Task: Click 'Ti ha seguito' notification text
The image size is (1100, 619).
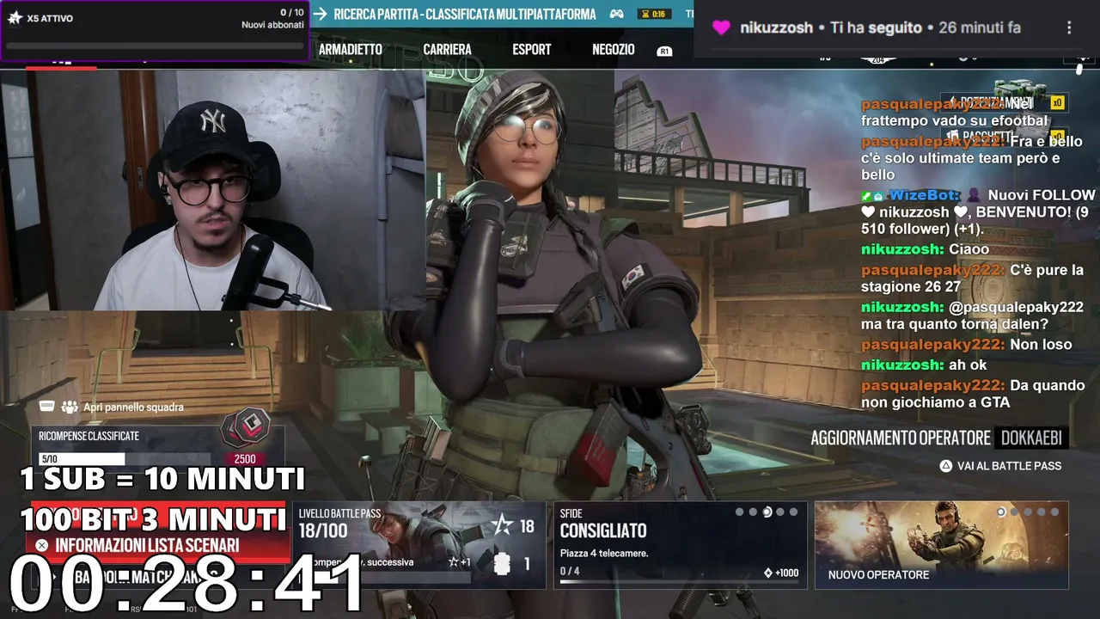Action: click(x=876, y=28)
